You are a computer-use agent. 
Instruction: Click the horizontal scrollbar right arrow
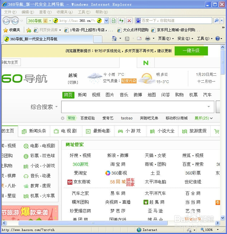coord(217,223)
